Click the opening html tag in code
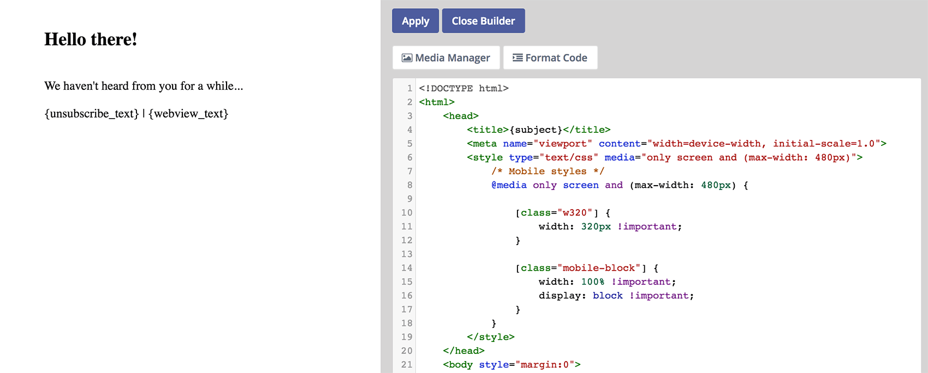928x373 pixels. 437,102
